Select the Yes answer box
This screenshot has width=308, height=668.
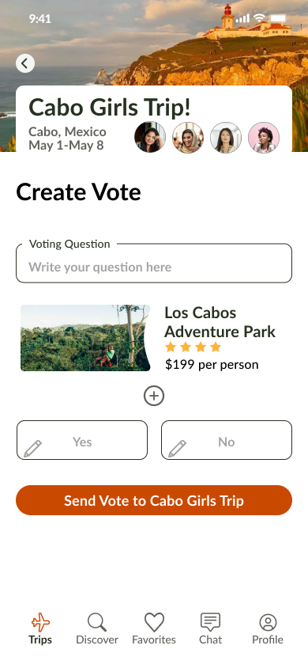[x=82, y=440]
